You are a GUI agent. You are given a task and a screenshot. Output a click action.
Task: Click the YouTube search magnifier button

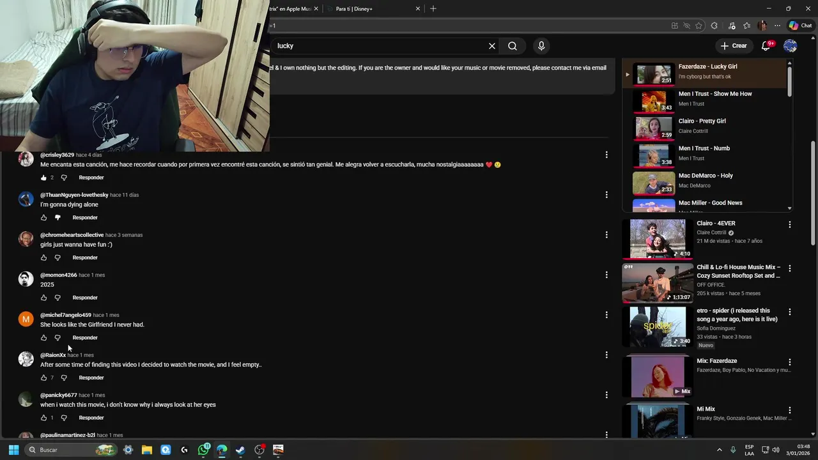[x=513, y=46]
